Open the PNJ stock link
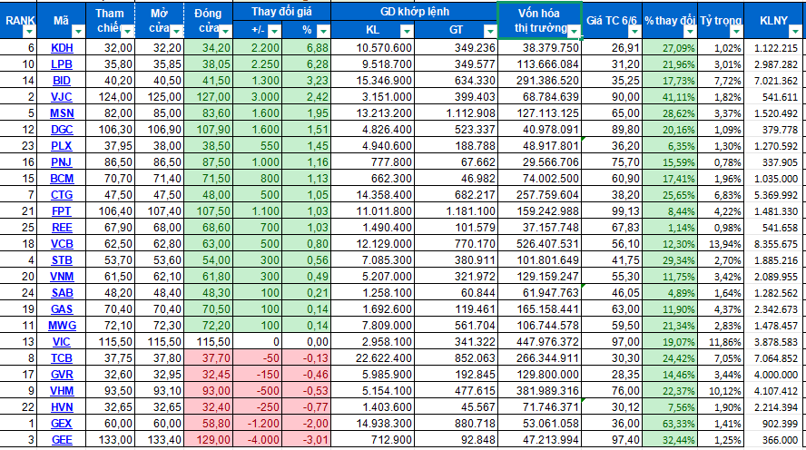 click(x=62, y=162)
